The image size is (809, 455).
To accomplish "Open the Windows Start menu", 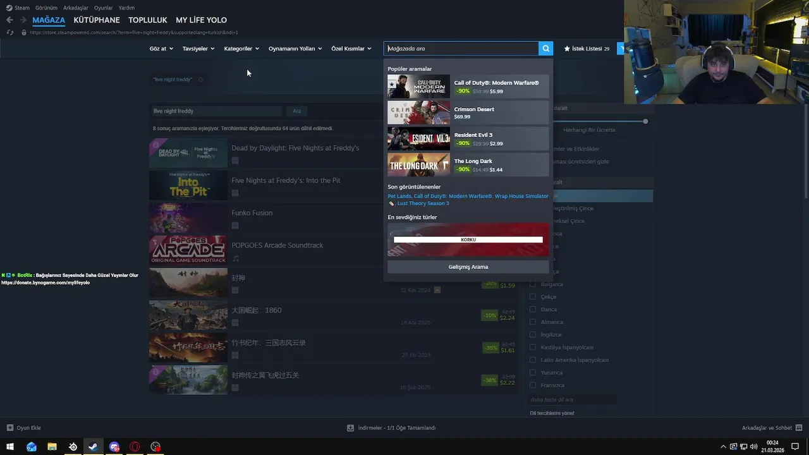I will click(10, 447).
